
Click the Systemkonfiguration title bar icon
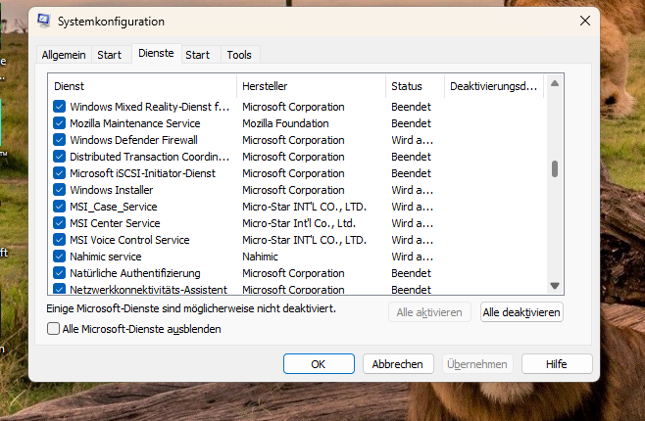43,21
